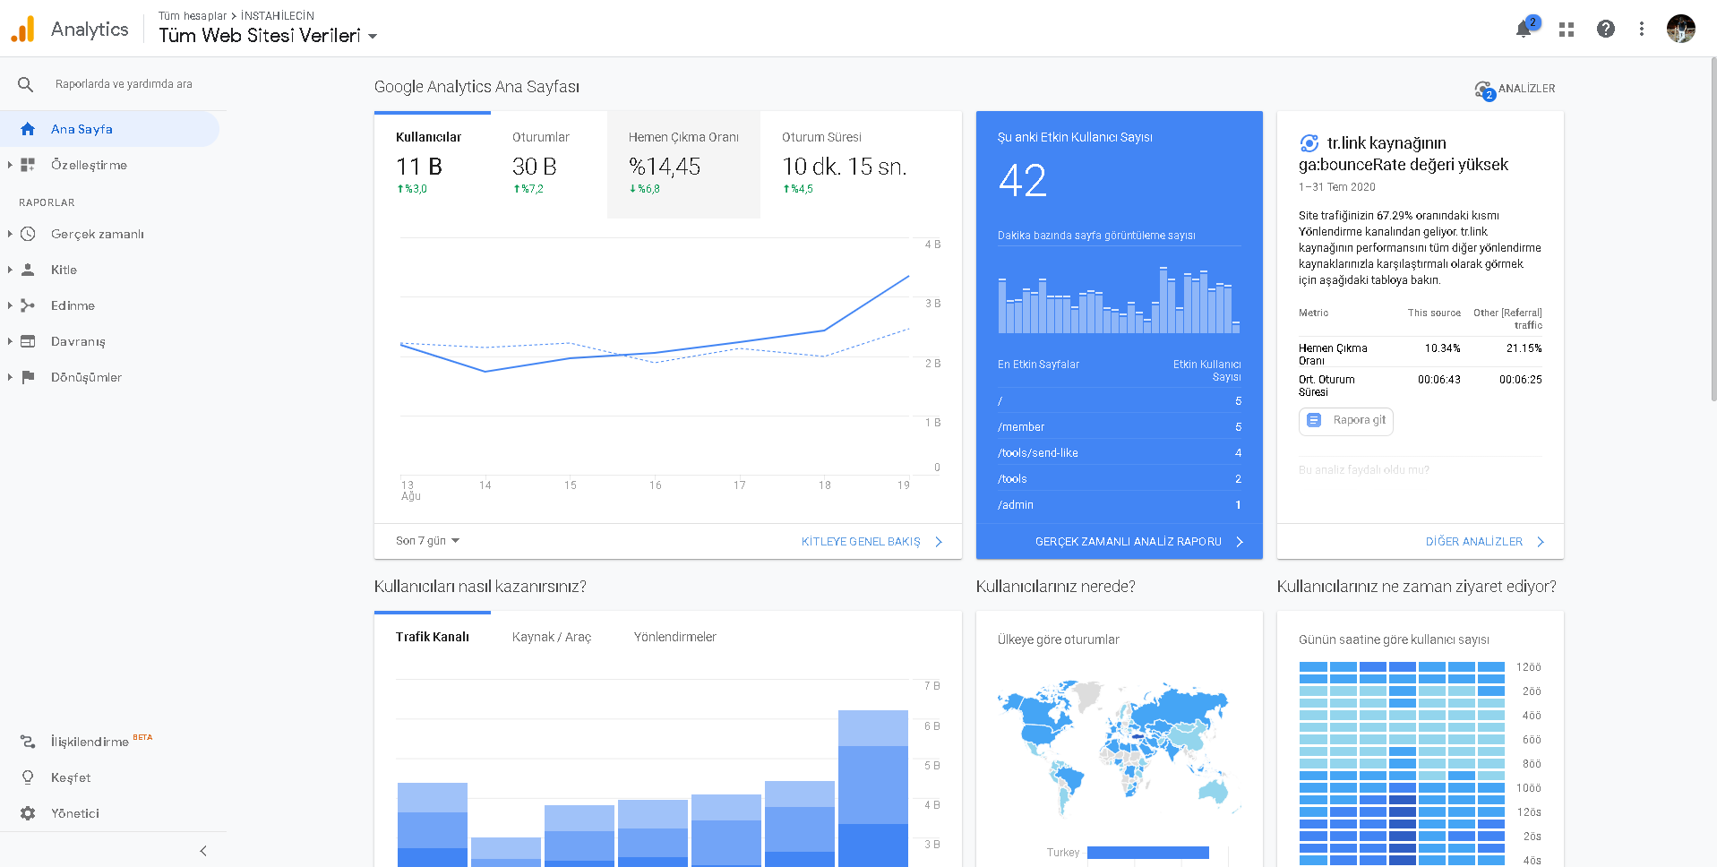The height and width of the screenshot is (867, 1717).
Task: Select the Kullanıcılar metric tab
Action: (433, 165)
